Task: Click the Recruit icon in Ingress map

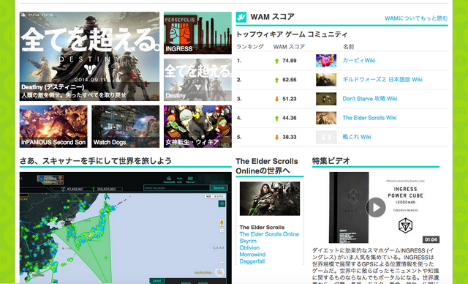Action: 190,179
